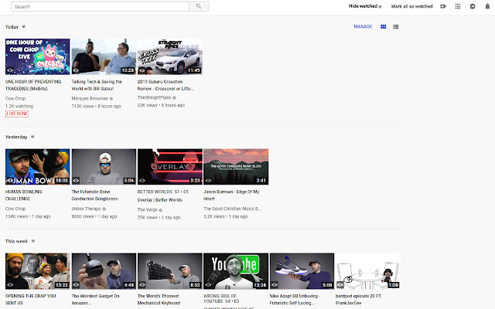Click the LIVE NOW badge
Viewport: 495px width, 309px height.
17,114
